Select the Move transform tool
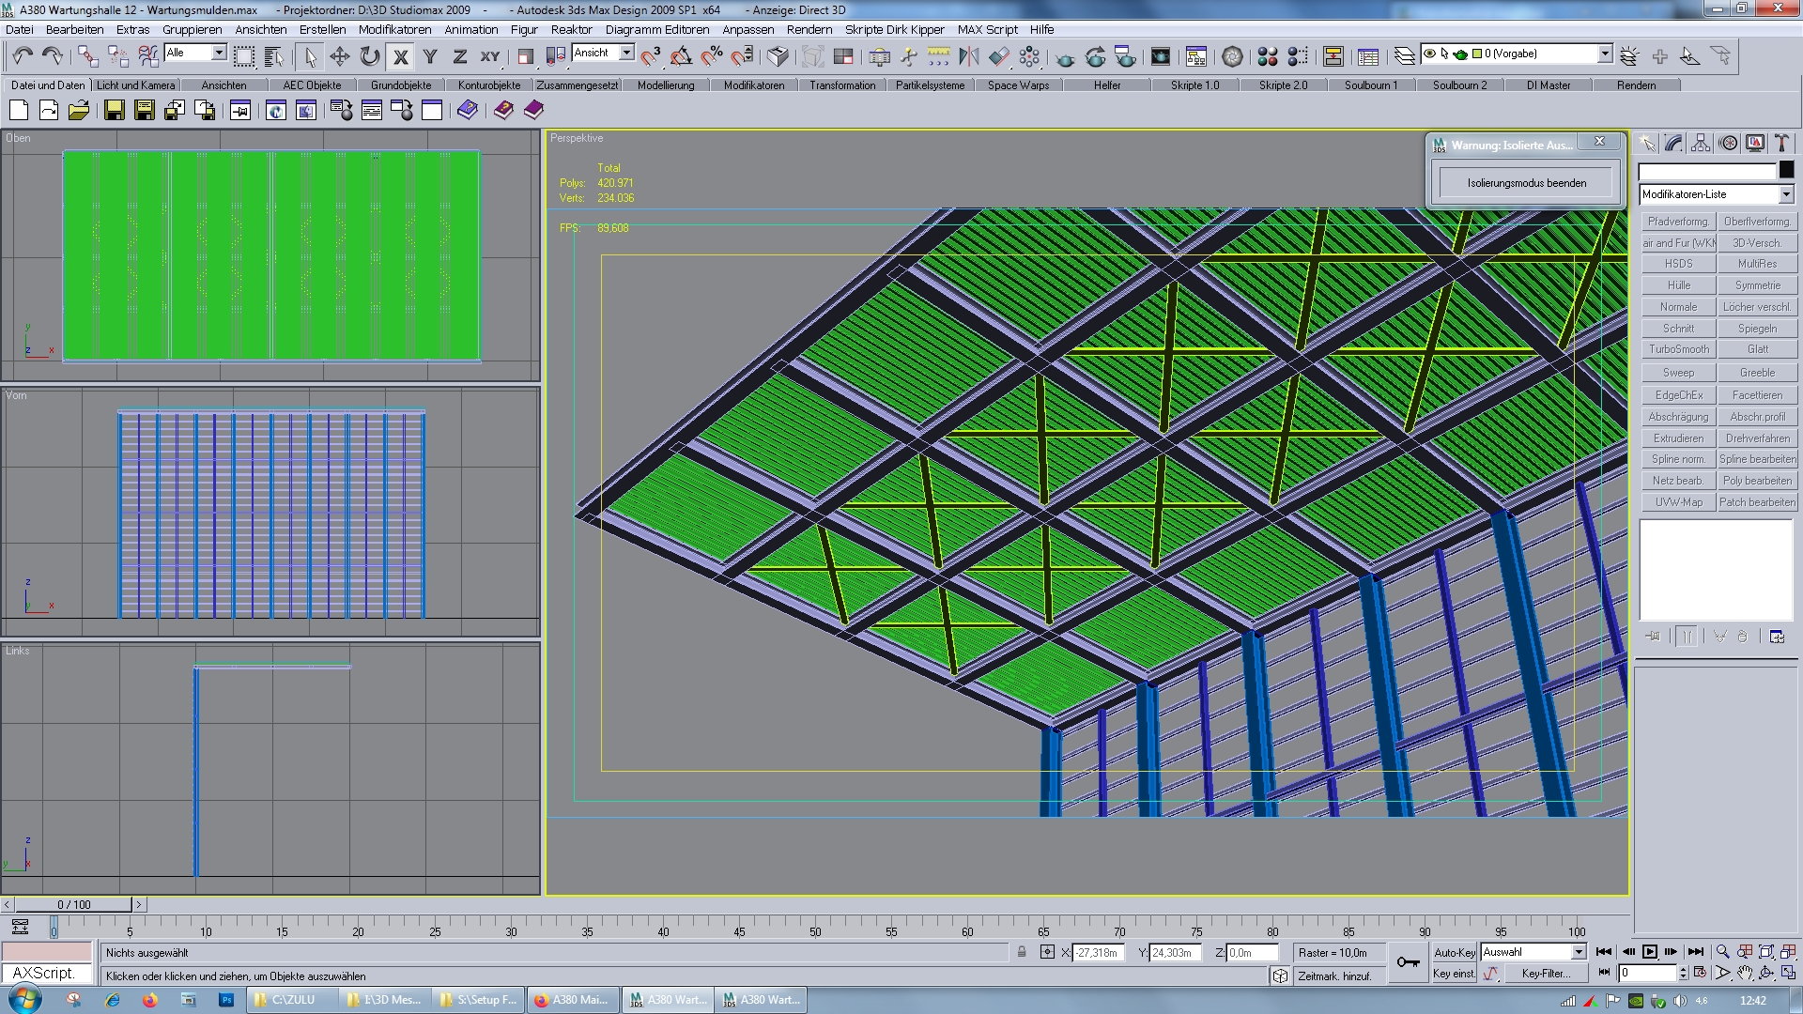Image resolution: width=1803 pixels, height=1014 pixels. [339, 56]
